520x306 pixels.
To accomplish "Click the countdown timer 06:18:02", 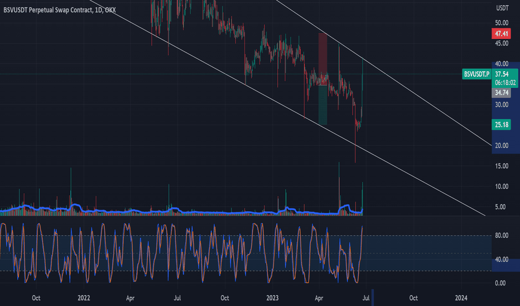I will tap(505, 83).
